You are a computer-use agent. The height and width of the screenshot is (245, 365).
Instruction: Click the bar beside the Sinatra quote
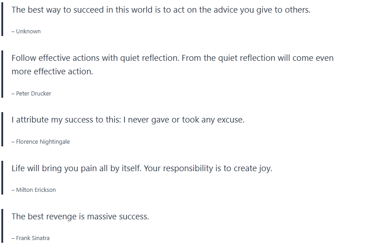tap(2, 227)
